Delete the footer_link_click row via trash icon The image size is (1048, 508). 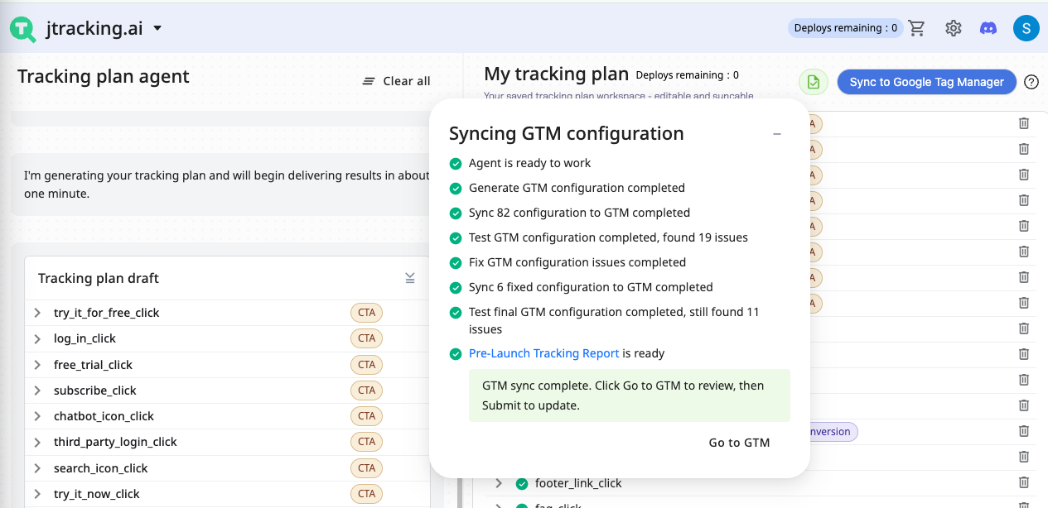click(1024, 482)
